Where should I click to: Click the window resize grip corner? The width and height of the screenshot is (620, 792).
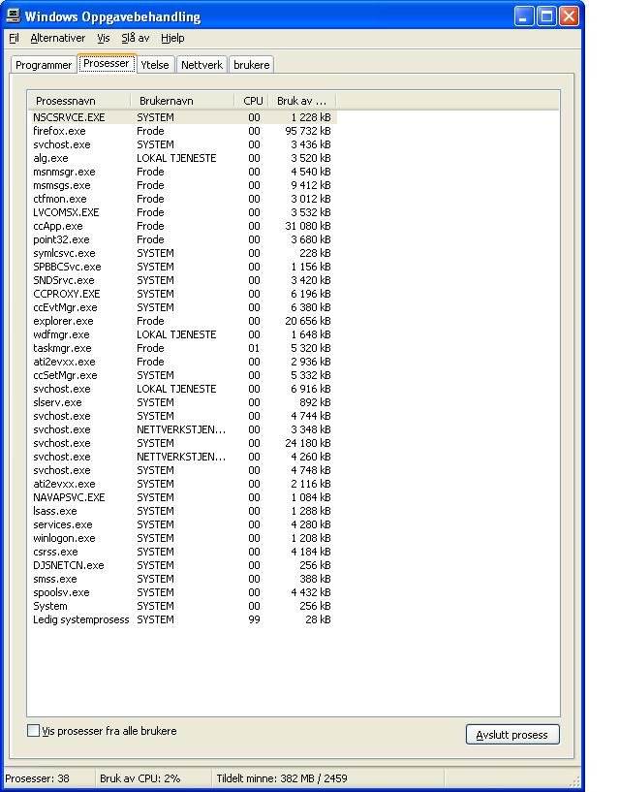pos(574,781)
